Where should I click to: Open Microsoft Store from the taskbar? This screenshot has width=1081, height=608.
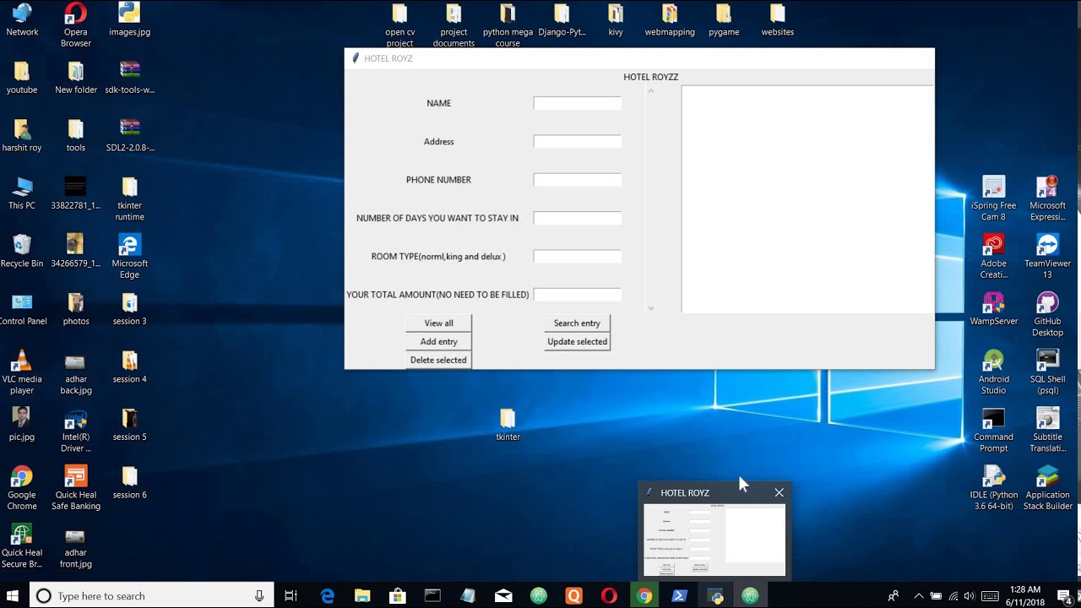[x=397, y=596]
